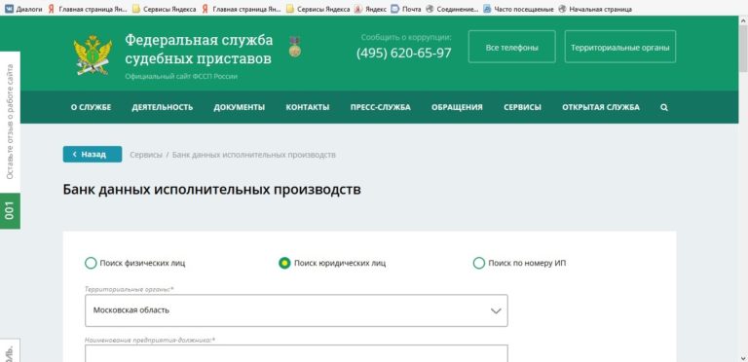The height and width of the screenshot is (362, 748).
Task: Select Поиск по номеру ИП radio button
Action: click(x=479, y=263)
